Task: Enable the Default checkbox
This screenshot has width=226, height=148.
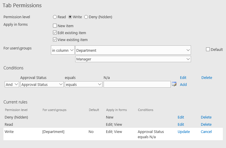Action: pos(208,49)
